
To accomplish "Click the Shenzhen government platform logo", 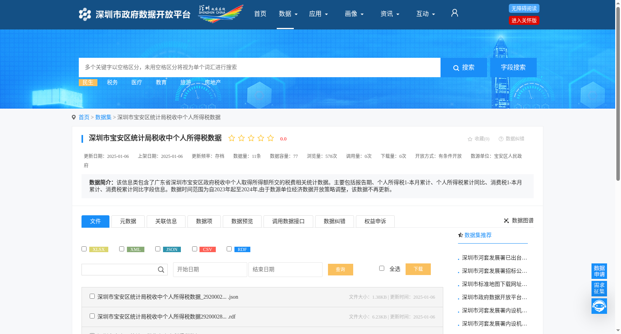I will click(x=134, y=14).
